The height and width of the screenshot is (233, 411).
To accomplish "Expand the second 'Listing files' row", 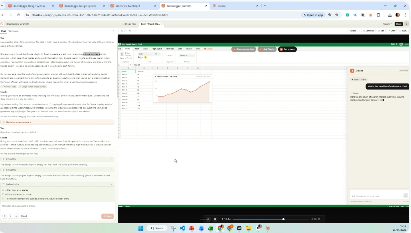I will click(x=57, y=170).
